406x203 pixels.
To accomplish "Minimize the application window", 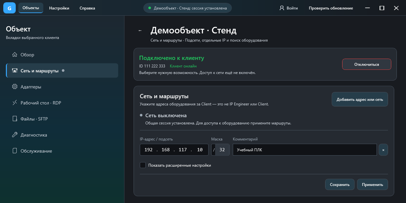I will (367, 8).
